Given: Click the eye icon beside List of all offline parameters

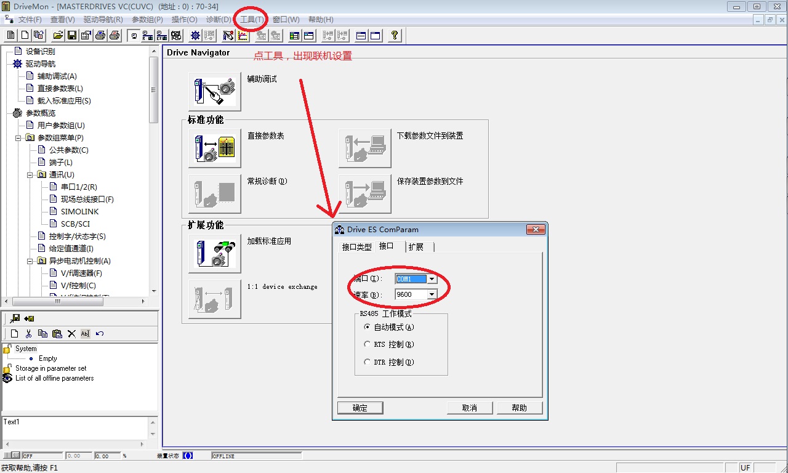Looking at the screenshot, I should (7, 378).
